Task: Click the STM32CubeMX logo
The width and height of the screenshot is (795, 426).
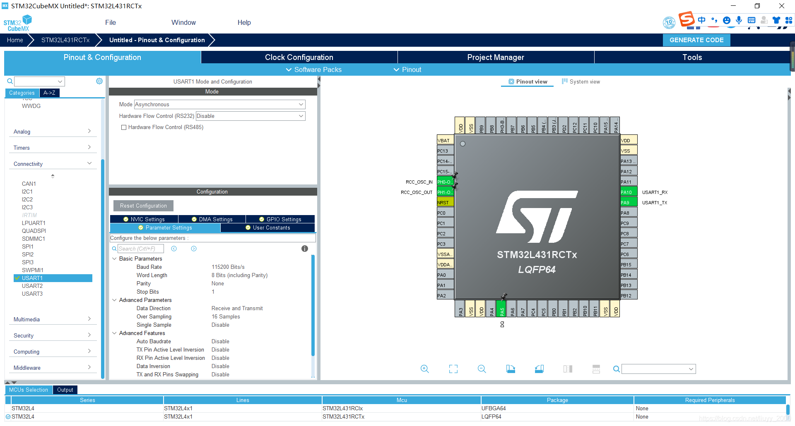Action: [18, 23]
